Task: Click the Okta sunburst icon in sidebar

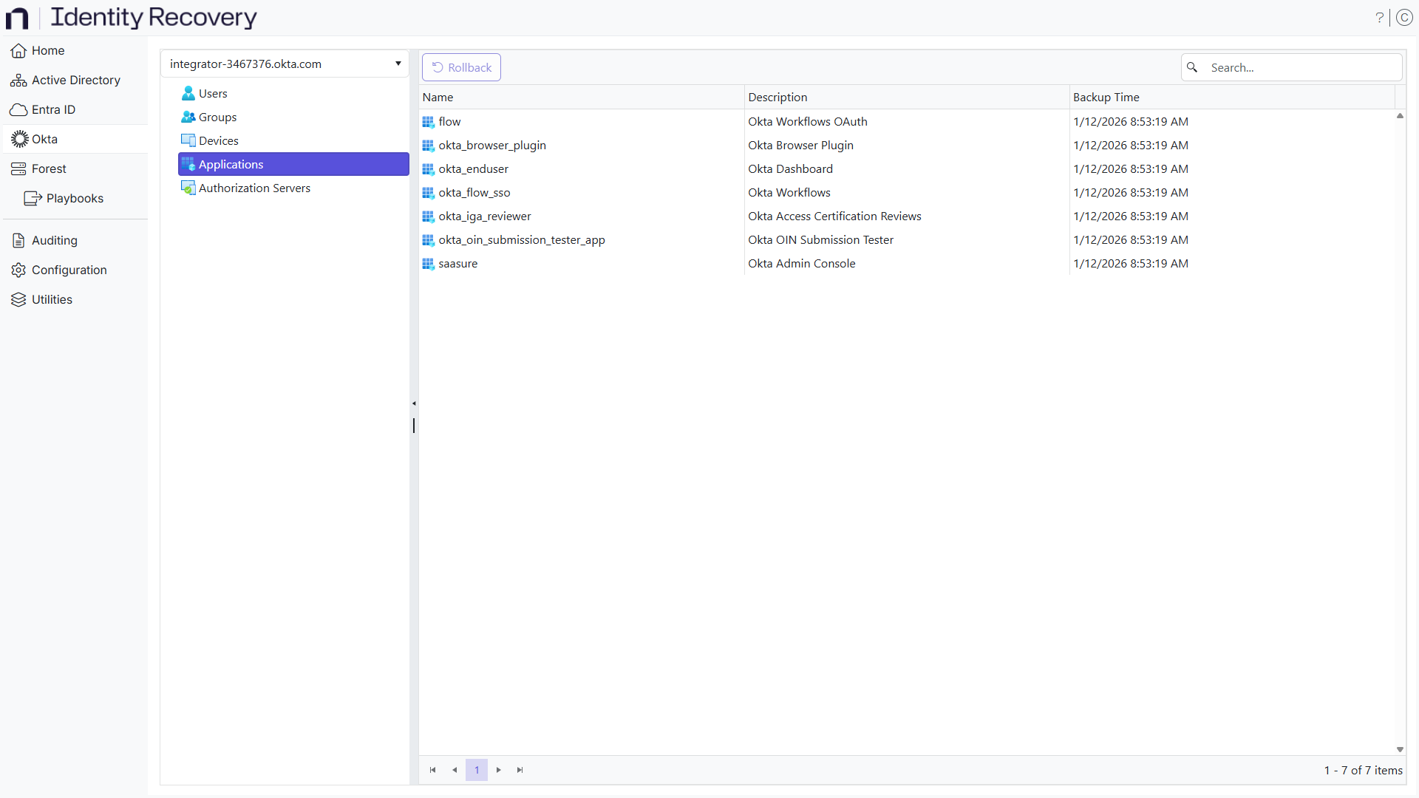Action: 19,139
